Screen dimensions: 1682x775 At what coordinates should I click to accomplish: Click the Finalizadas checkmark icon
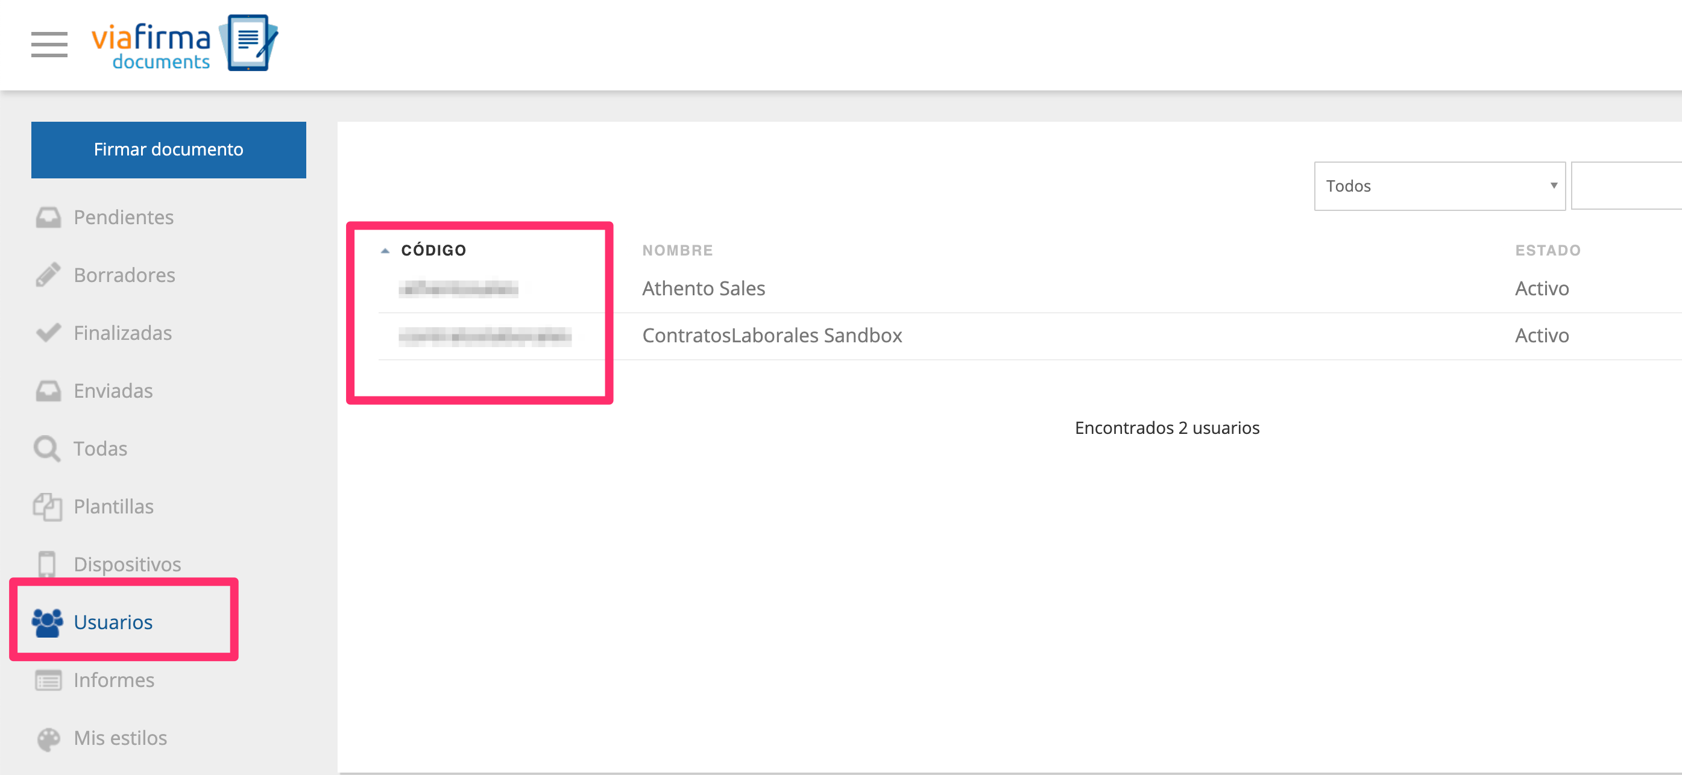(48, 333)
